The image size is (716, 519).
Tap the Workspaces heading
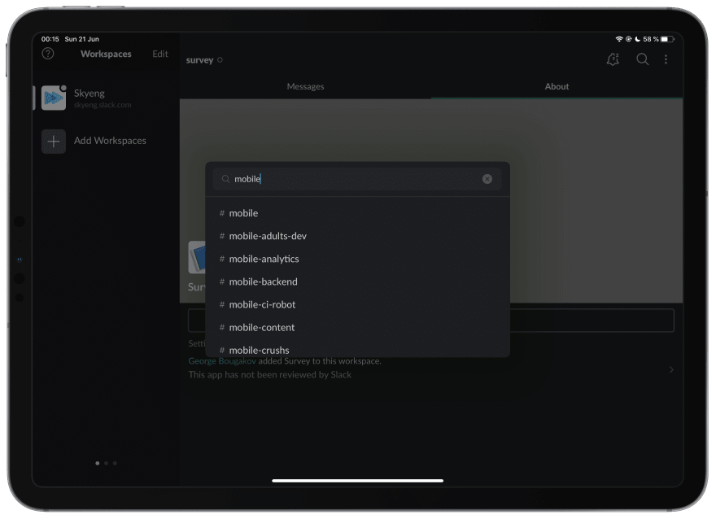click(x=106, y=54)
